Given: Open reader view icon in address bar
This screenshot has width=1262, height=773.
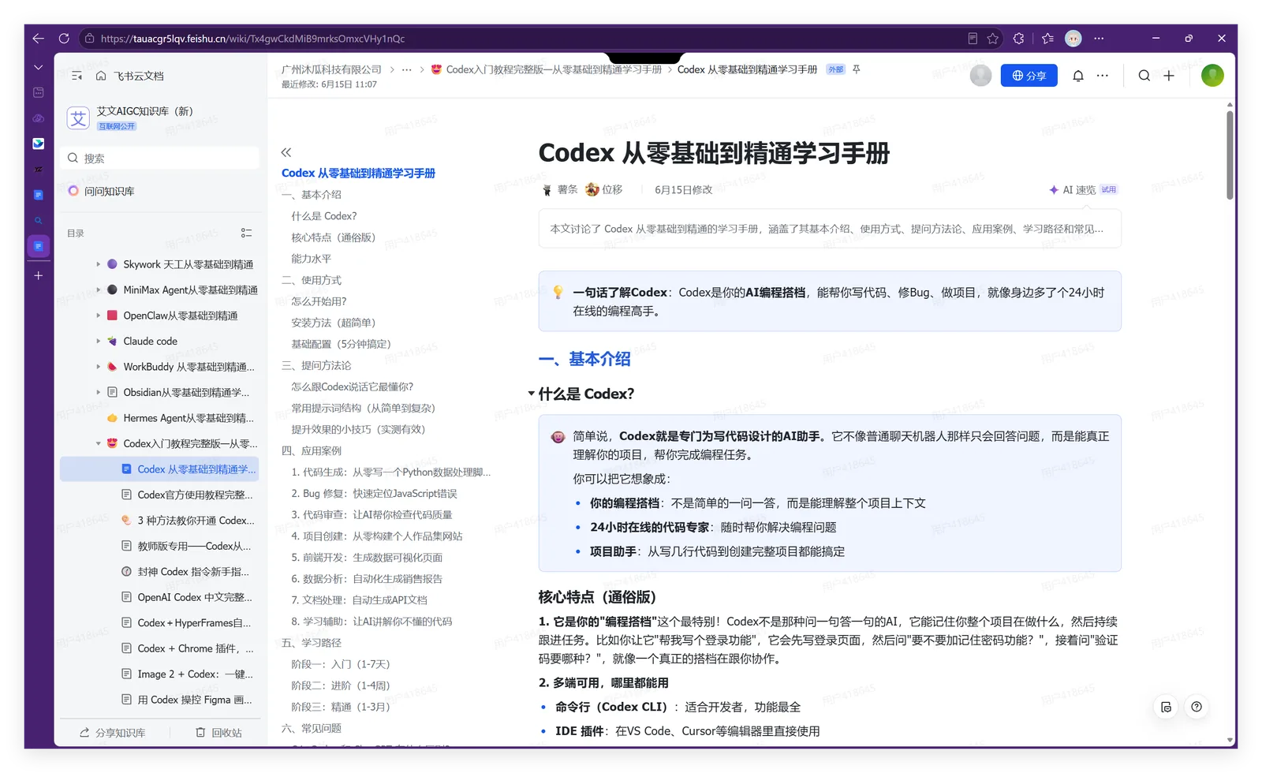Looking at the screenshot, I should click(973, 38).
